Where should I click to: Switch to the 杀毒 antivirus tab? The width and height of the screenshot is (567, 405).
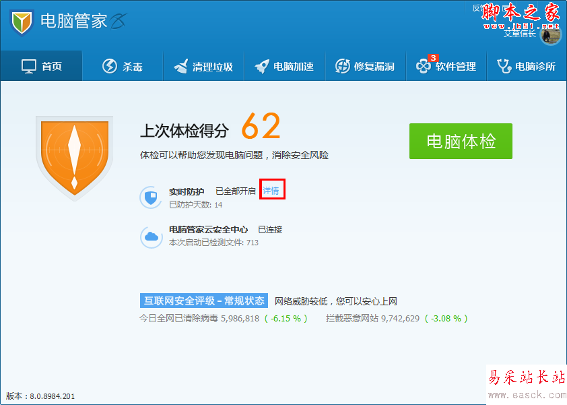123,66
